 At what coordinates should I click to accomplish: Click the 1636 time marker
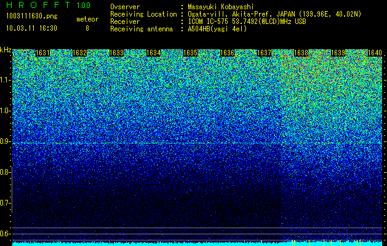[227, 53]
